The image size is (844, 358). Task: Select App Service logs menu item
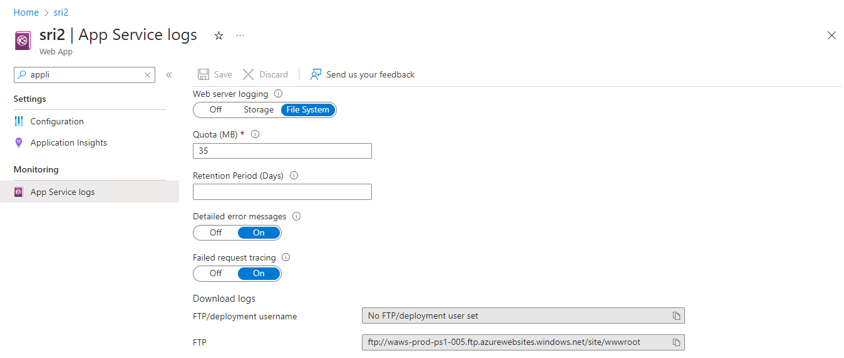click(x=90, y=192)
